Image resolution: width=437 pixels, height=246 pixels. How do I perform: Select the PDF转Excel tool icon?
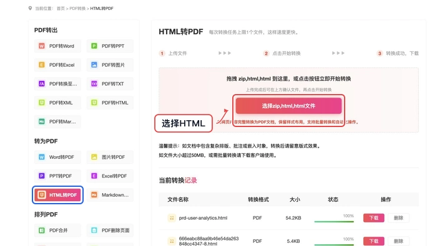(42, 65)
